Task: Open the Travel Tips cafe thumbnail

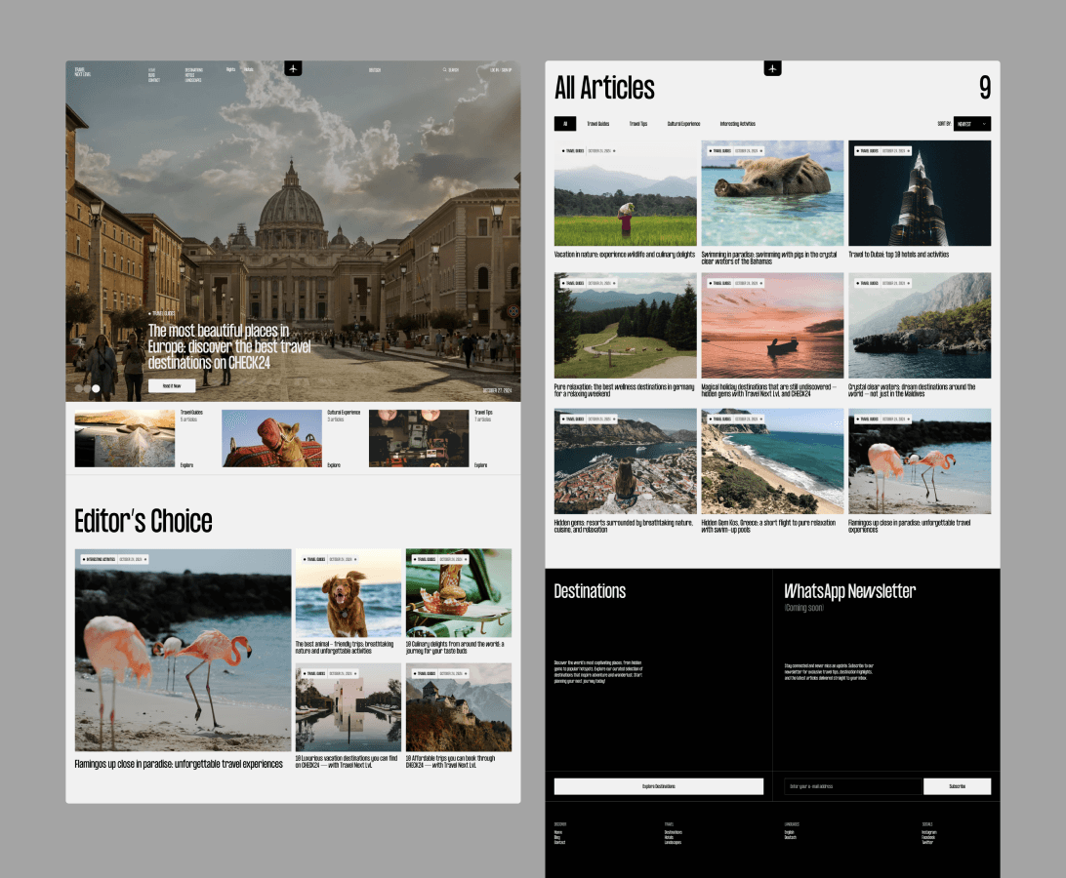Action: tap(419, 438)
